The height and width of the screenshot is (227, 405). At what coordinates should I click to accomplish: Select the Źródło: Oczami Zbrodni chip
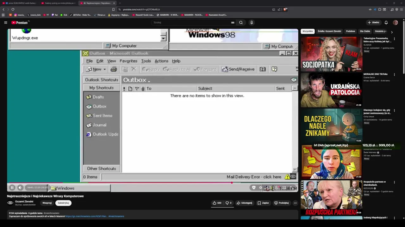pyautogui.click(x=329, y=31)
